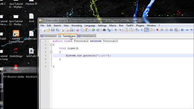Viewport: 194px width, 109px height.
Task: Select the Hackers-IP desktop icon
Action: click(x=31, y=2)
